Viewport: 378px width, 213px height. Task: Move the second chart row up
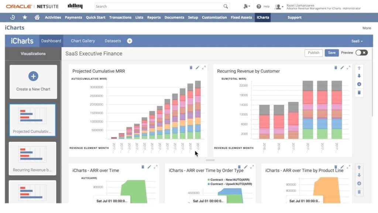pyautogui.click(x=359, y=167)
